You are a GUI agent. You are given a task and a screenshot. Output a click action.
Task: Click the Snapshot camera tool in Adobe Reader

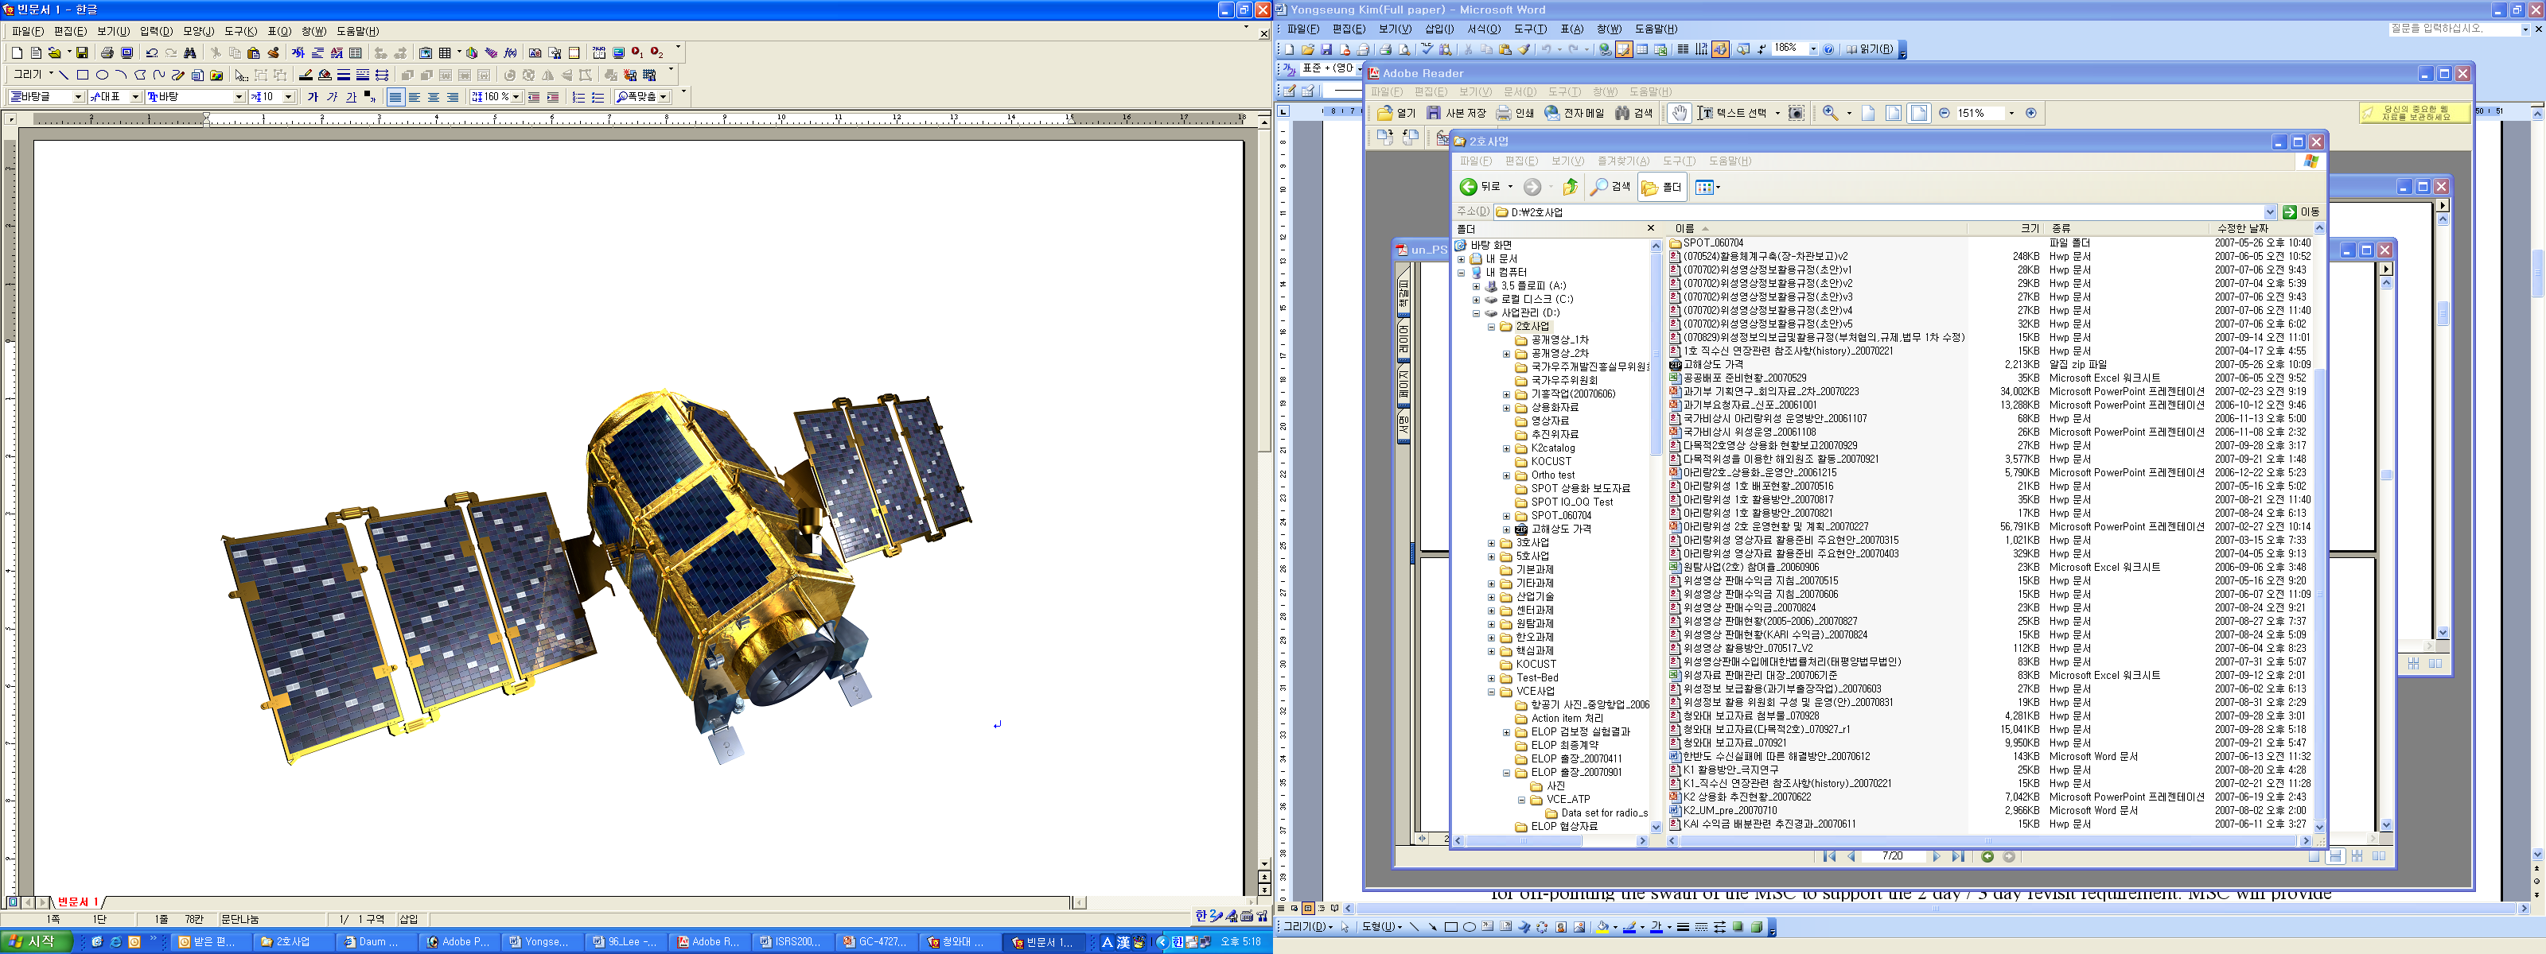(x=1797, y=114)
